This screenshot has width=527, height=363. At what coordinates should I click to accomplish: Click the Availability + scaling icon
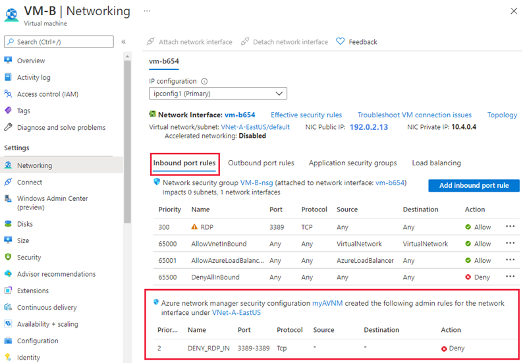tap(8, 323)
